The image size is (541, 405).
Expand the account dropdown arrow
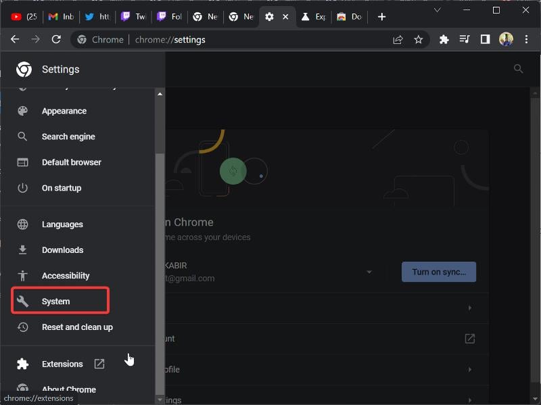point(369,272)
